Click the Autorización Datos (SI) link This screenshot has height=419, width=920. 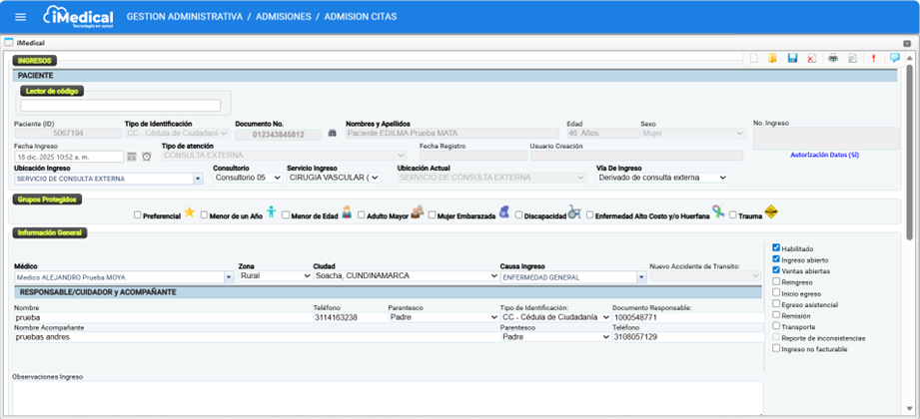click(x=824, y=155)
